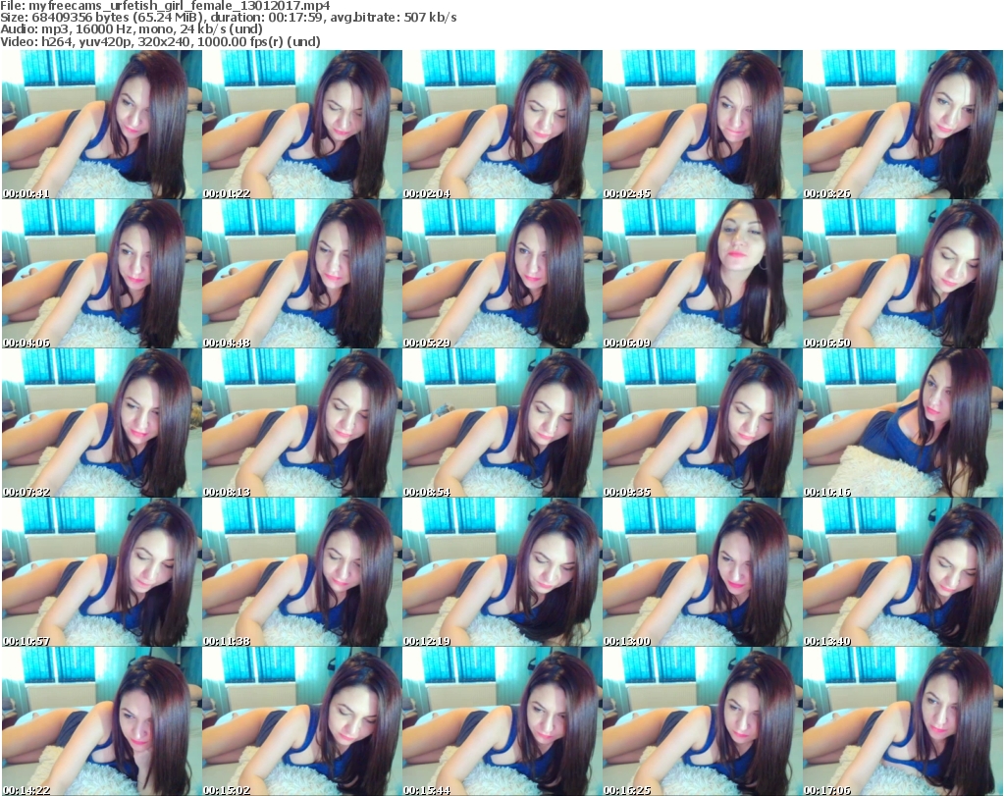Pick the thumbnail stamped 00:13:40
This screenshot has height=796, width=1005.
(903, 572)
